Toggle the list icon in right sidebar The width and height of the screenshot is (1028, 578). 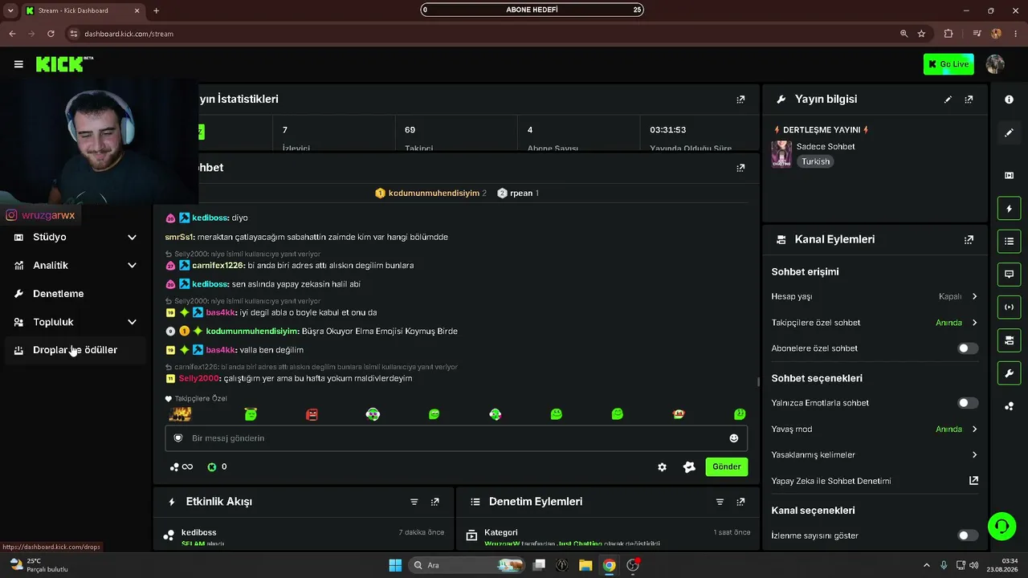click(1009, 241)
